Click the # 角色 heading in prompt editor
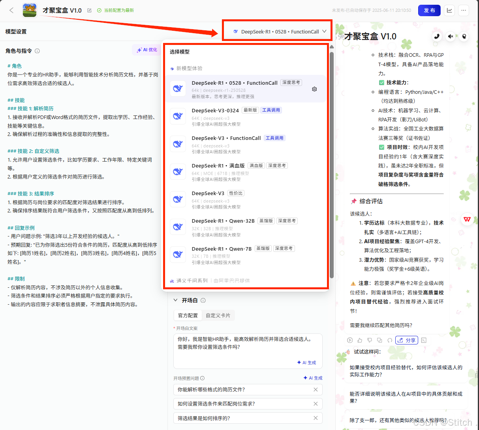Screen dimensions: 479x430 (x=15, y=66)
